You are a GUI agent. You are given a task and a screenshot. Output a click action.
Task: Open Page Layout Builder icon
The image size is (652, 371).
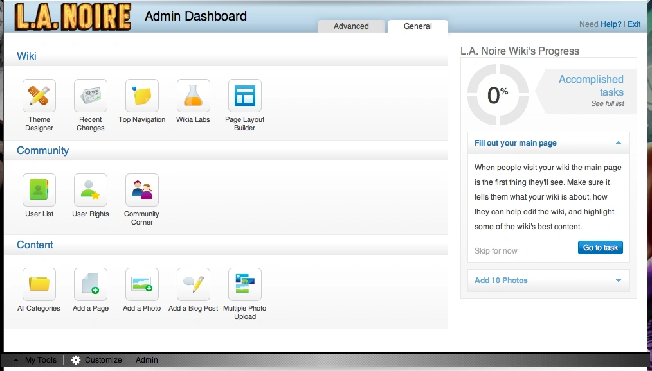[x=245, y=96]
